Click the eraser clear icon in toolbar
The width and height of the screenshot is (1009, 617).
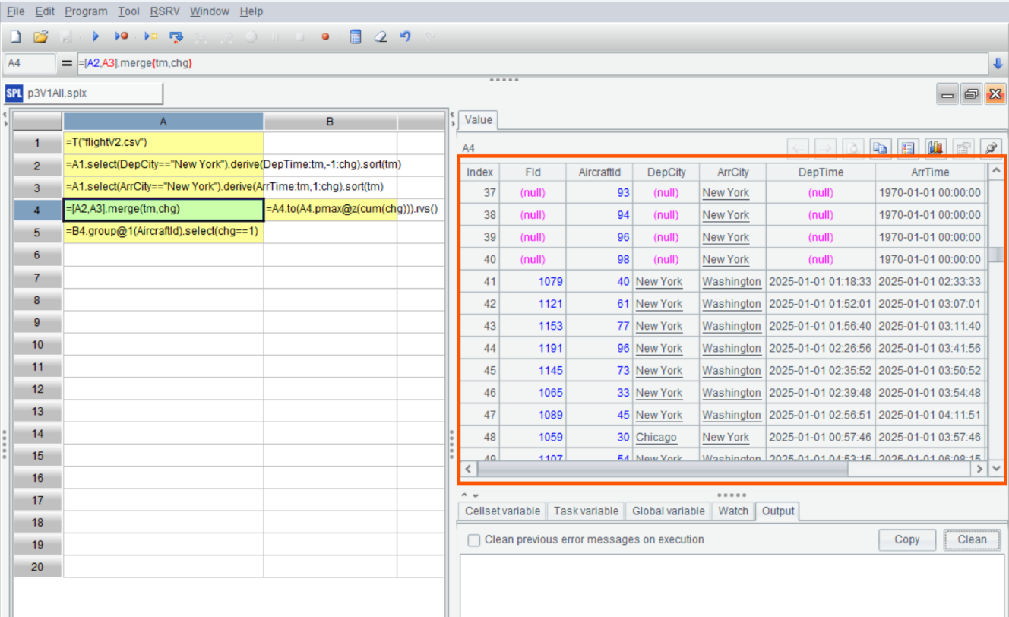(x=381, y=36)
